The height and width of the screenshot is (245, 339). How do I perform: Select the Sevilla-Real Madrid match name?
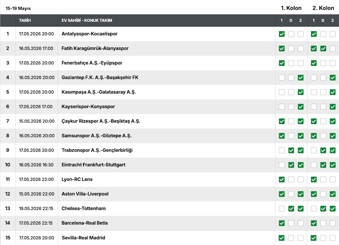(x=83, y=238)
